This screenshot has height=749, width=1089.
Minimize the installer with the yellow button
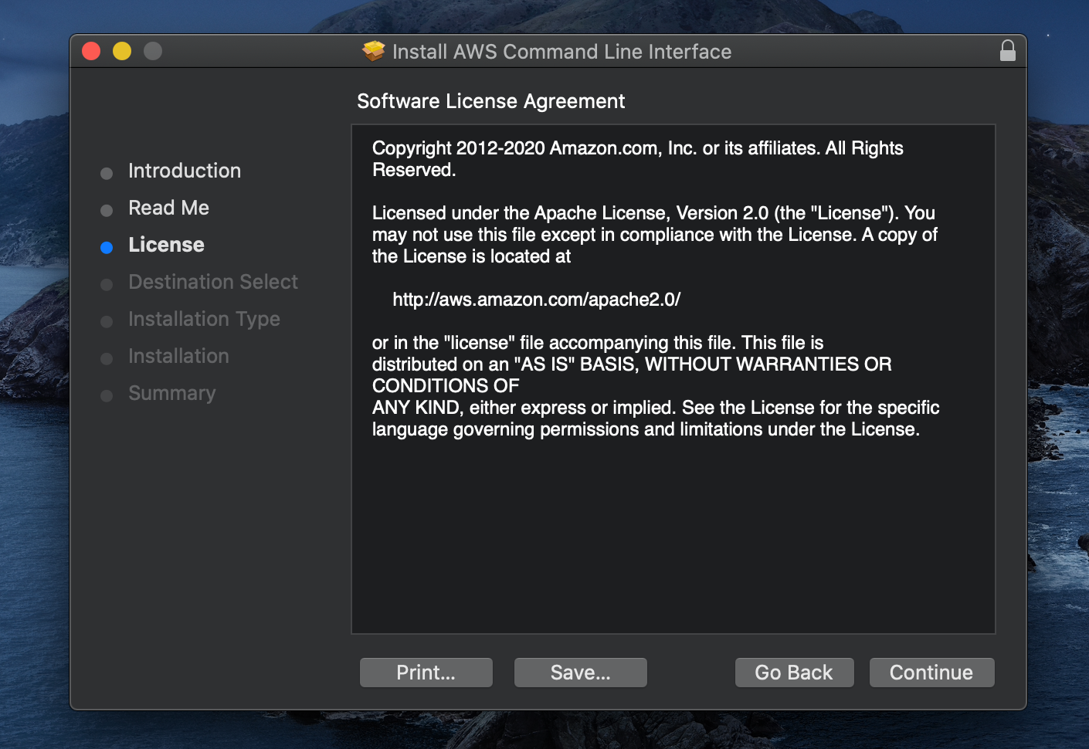coord(122,51)
